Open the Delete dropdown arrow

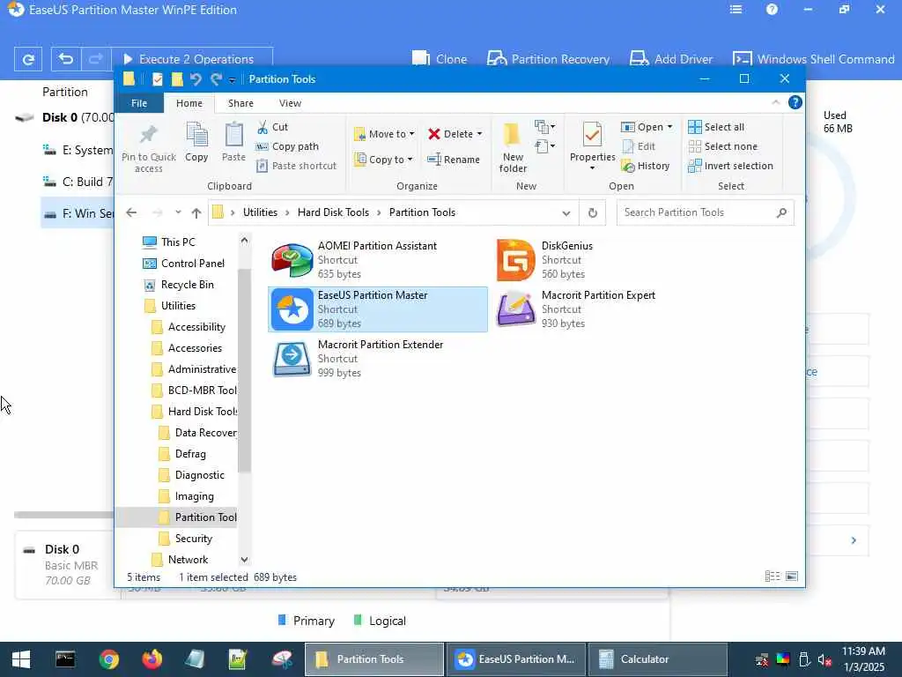tap(479, 134)
